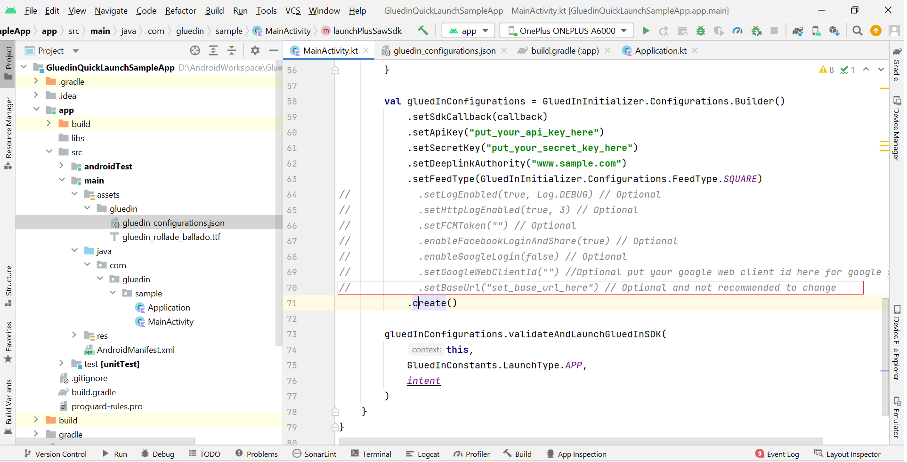Click launchPlusSawSdk breadcrumb
The height and width of the screenshot is (462, 907).
tap(362, 31)
